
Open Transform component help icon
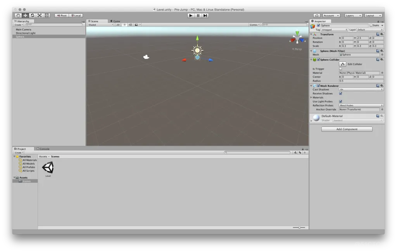click(x=378, y=34)
